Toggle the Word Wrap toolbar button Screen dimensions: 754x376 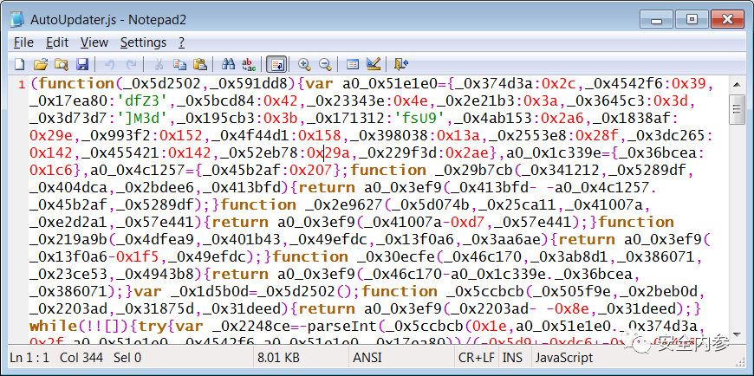tap(276, 63)
